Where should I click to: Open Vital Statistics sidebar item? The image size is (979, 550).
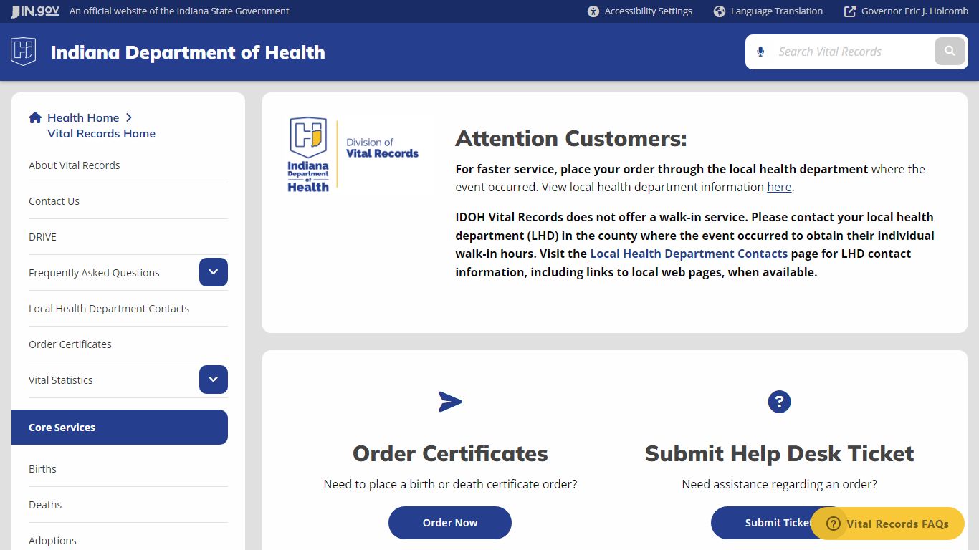point(61,380)
